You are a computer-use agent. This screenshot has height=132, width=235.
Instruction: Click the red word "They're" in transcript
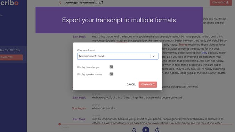[183, 45]
